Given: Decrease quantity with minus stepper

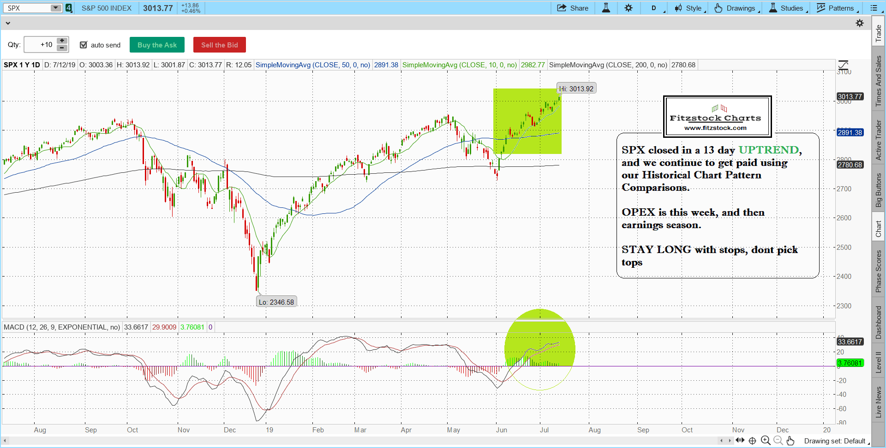Looking at the screenshot, I should [x=62, y=48].
